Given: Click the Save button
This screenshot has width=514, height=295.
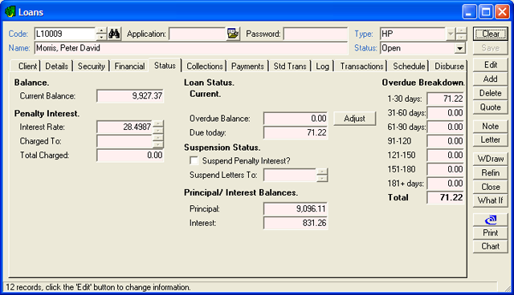Looking at the screenshot, I should (491, 48).
